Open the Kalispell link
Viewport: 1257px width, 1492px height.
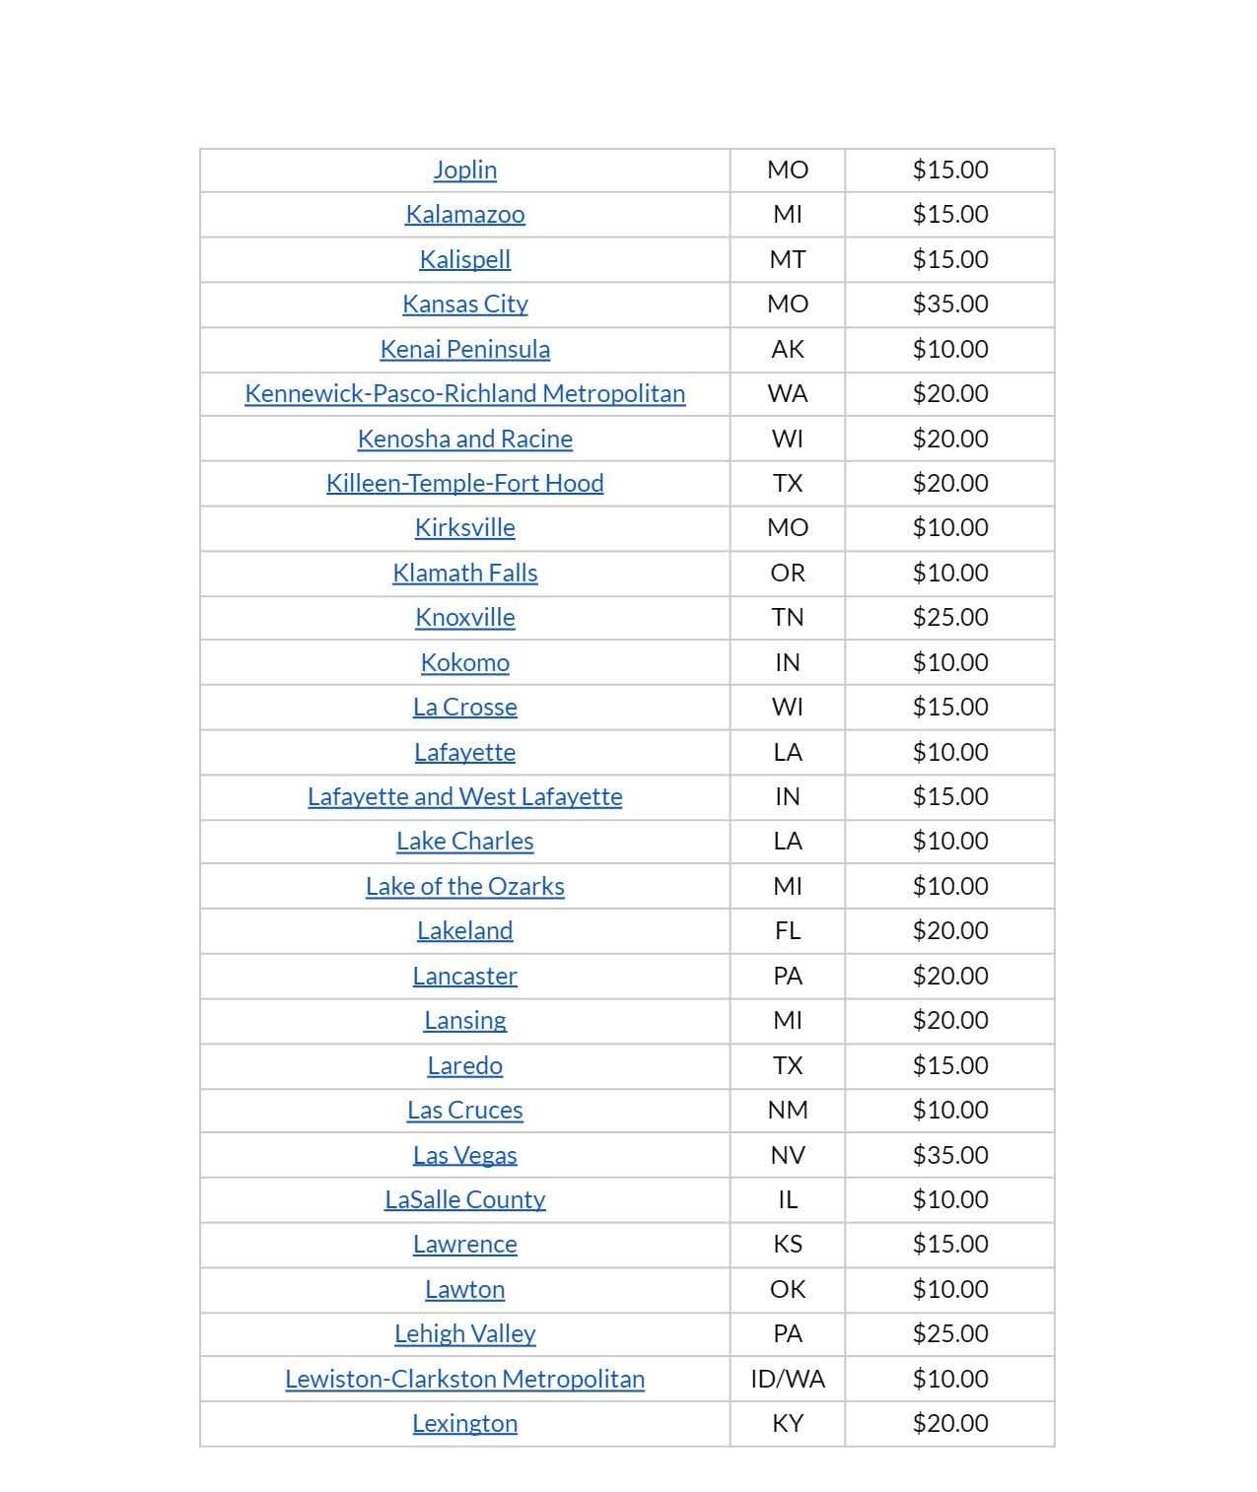pos(464,259)
